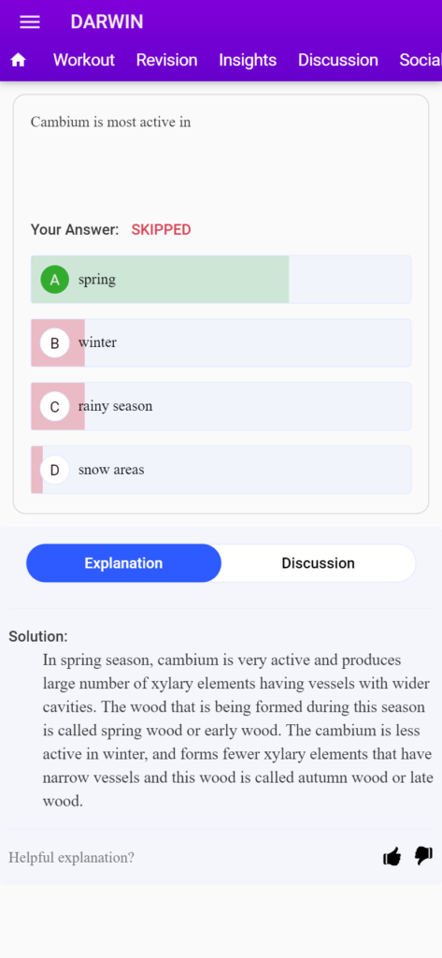The image size is (442, 958).
Task: Open the Workout tab
Action: (84, 60)
